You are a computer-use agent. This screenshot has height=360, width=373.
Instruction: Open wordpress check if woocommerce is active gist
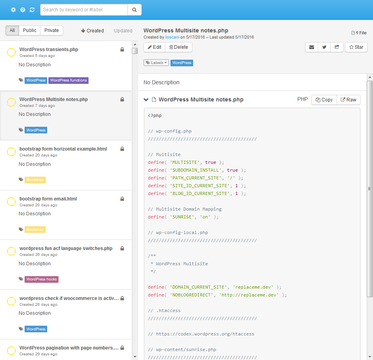tap(69, 298)
